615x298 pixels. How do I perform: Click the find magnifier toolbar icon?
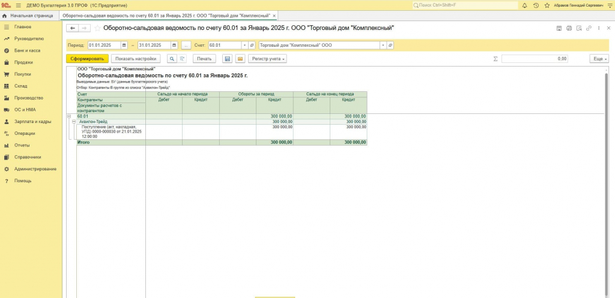172,59
